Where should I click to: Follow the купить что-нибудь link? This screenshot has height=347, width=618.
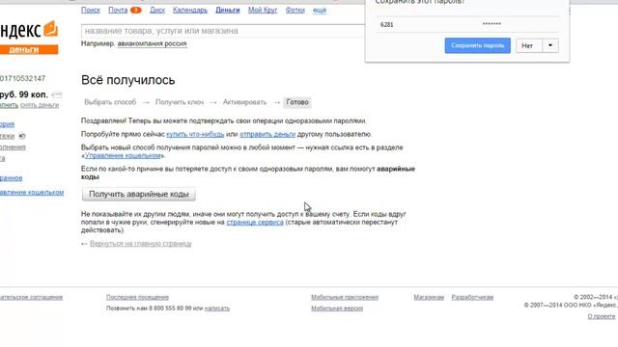pyautogui.click(x=195, y=134)
